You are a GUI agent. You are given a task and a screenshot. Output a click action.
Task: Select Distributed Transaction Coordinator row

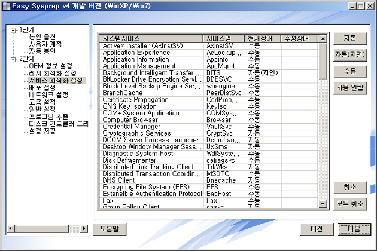pyautogui.click(x=208, y=174)
